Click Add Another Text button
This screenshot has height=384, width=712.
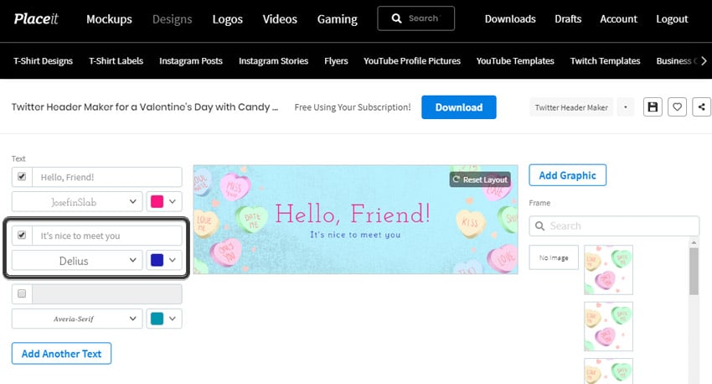tap(61, 354)
